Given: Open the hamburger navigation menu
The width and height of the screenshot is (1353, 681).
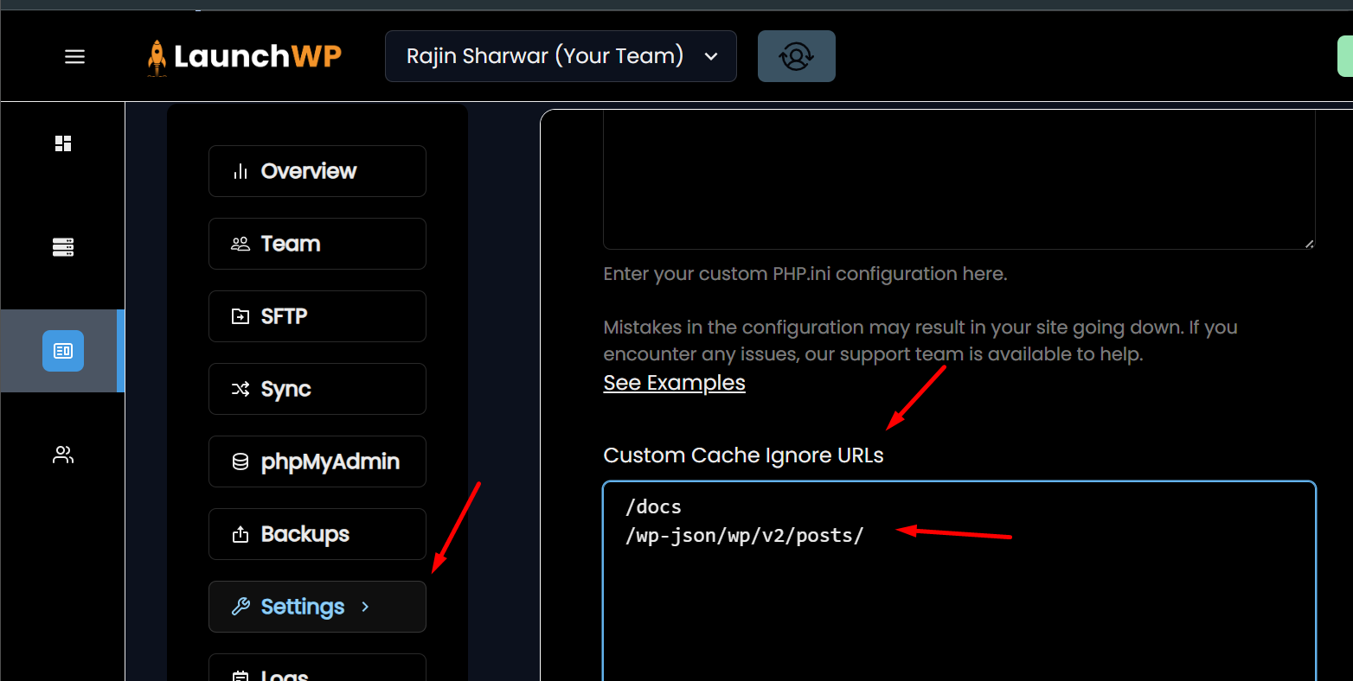Looking at the screenshot, I should click(x=74, y=56).
